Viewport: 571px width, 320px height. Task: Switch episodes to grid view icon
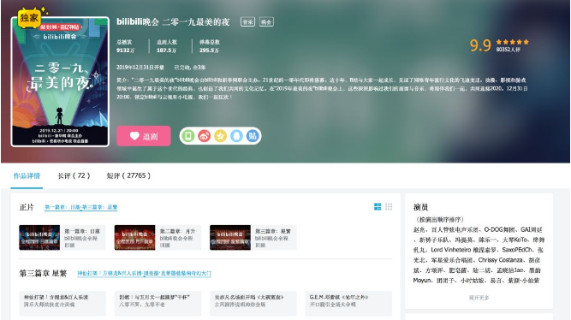pos(389,207)
